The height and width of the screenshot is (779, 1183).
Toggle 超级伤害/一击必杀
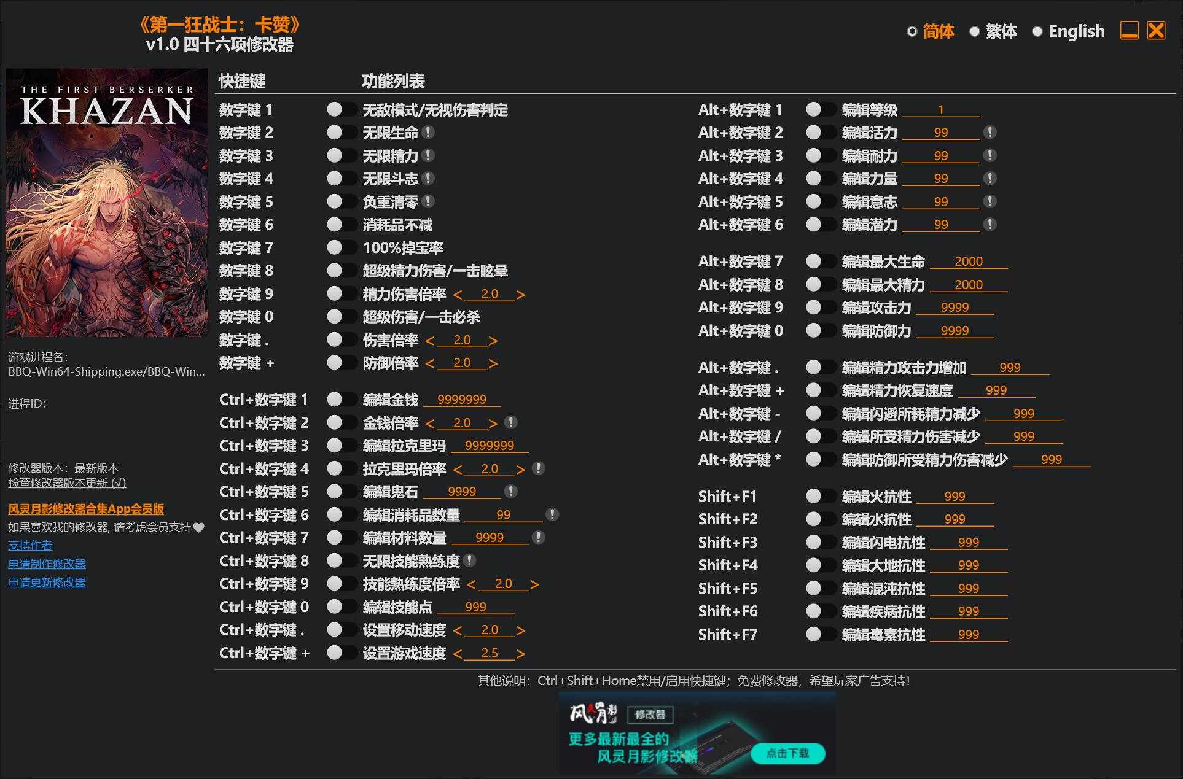(342, 317)
